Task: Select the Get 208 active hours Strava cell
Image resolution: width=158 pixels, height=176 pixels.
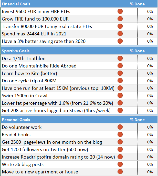Action: pyautogui.click(x=59, y=111)
